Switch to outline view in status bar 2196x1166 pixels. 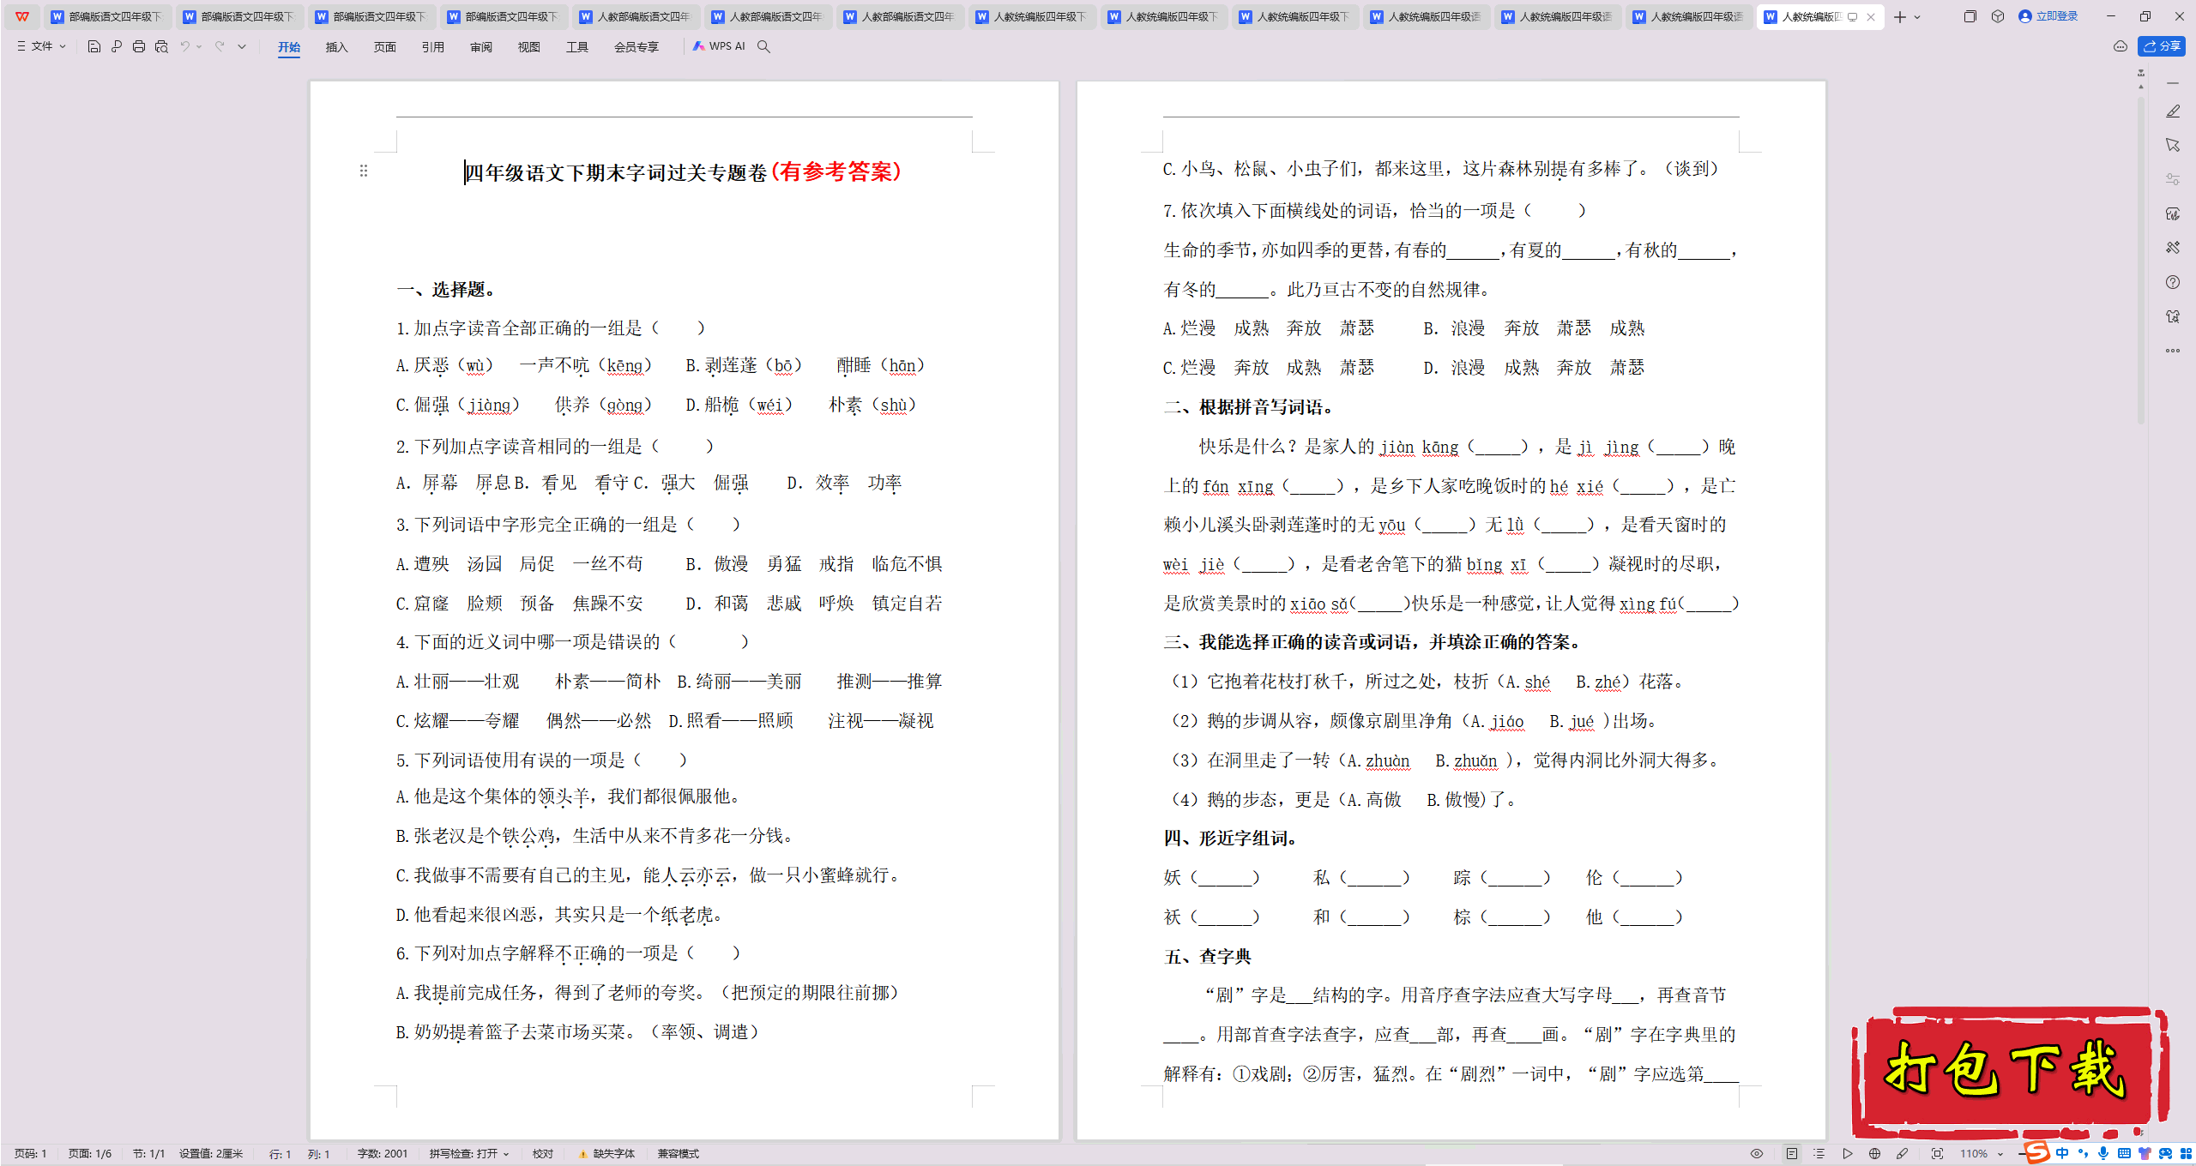[1819, 1153]
